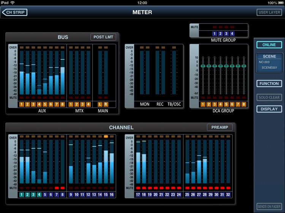This screenshot has height=213, width=285.
Task: Select Mute Group 3 button
Action: coord(226,33)
